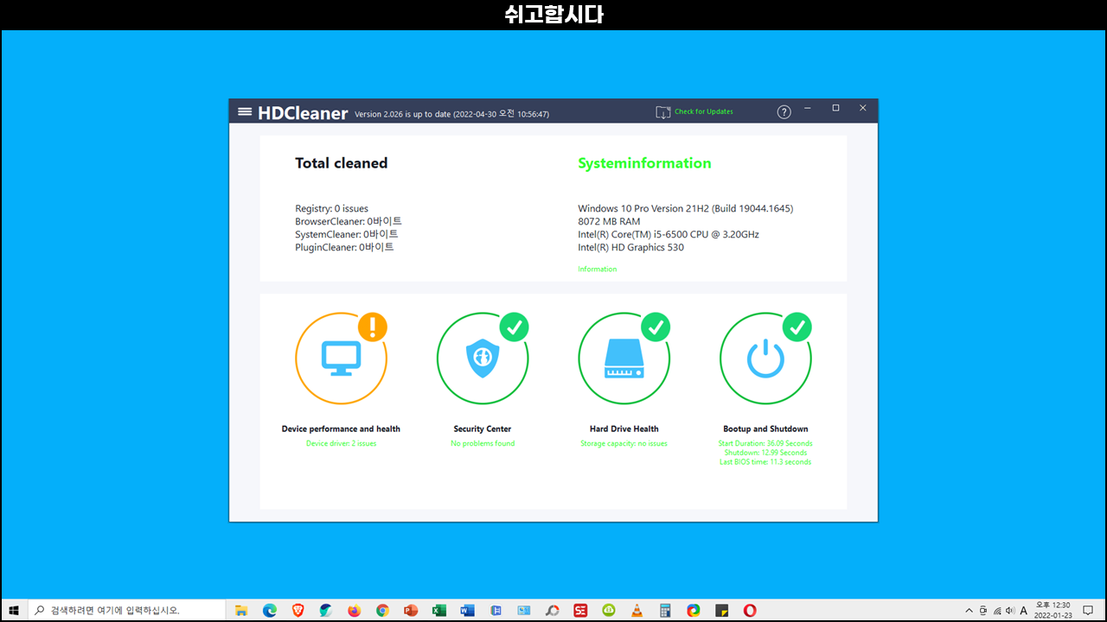Click the Bootup and Shutdown label
Image resolution: width=1107 pixels, height=622 pixels.
tap(765, 428)
